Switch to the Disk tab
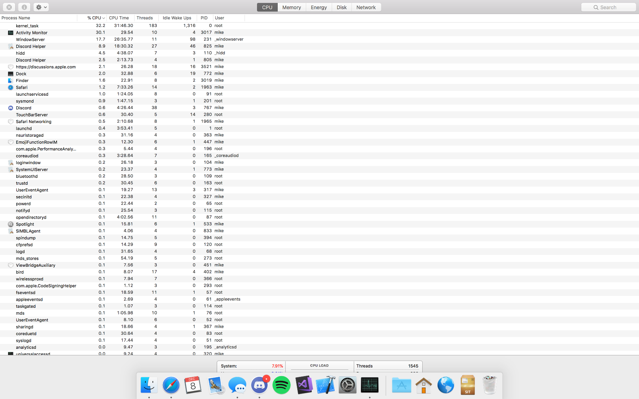Screen dimensions: 639x399 pyautogui.click(x=342, y=7)
